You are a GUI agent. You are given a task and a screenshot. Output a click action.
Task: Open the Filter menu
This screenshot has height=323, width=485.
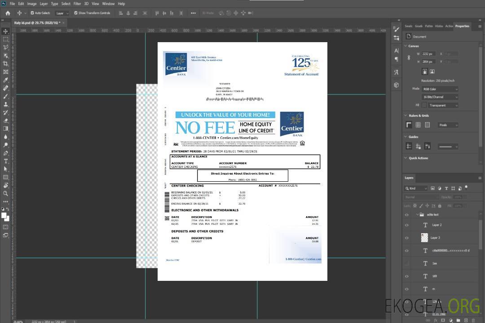77,4
